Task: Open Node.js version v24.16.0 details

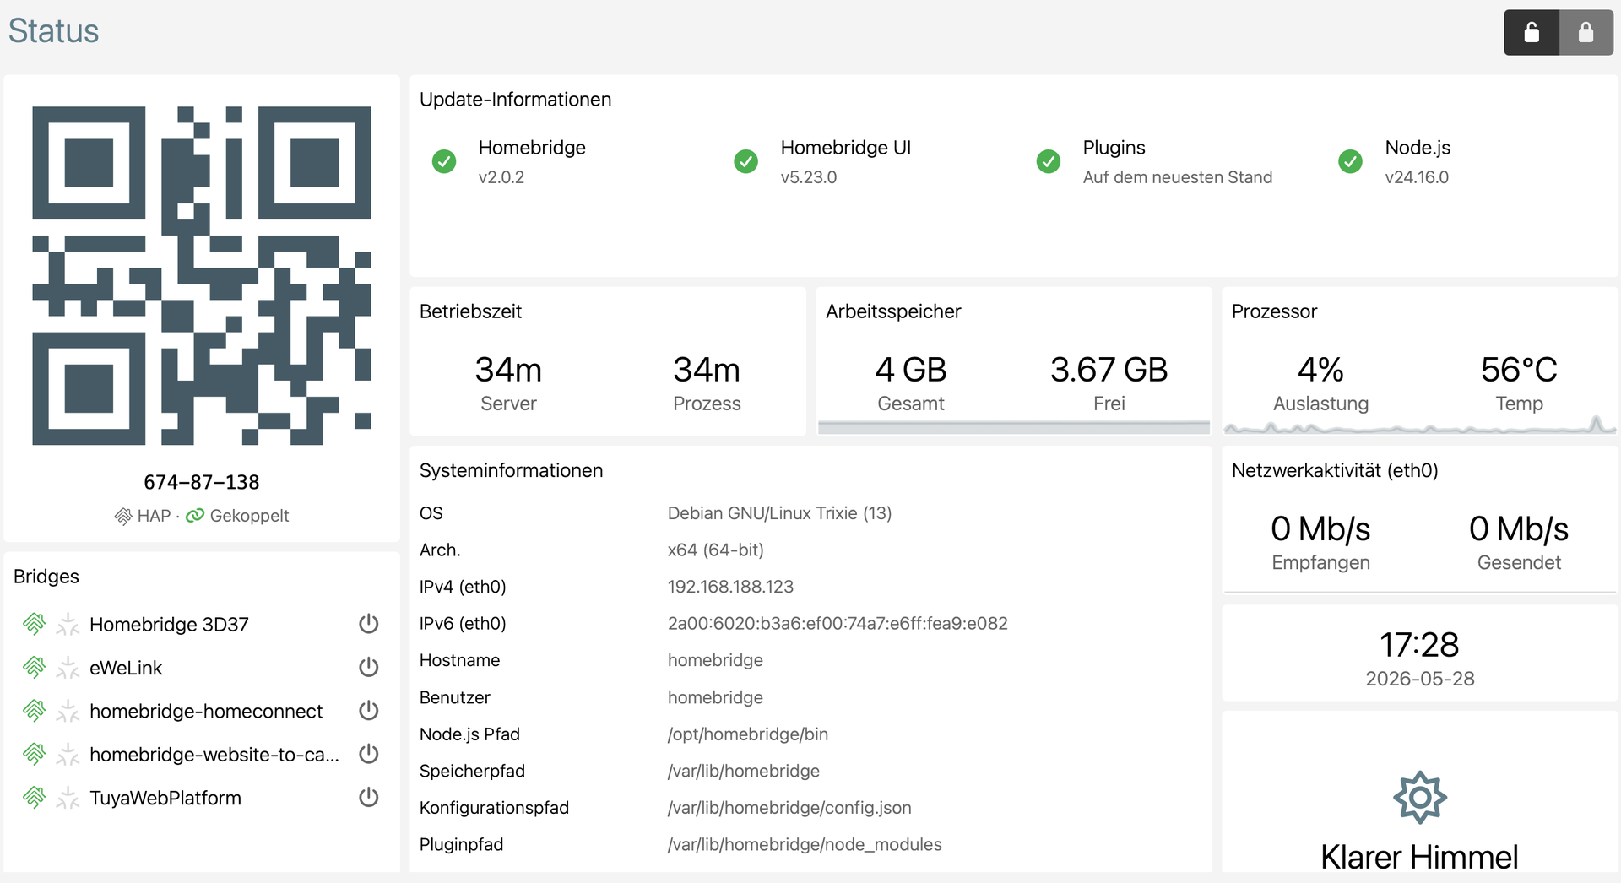Action: point(1417,177)
